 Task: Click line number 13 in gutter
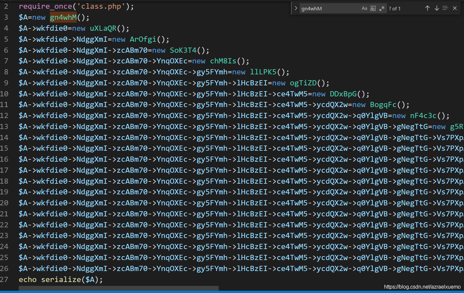(4, 127)
